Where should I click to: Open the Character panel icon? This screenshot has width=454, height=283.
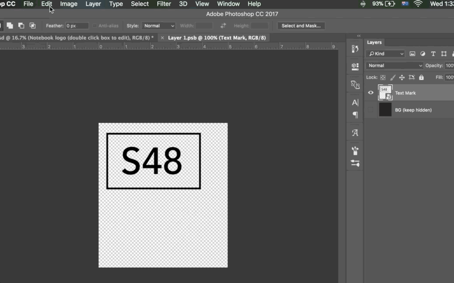[x=355, y=102]
